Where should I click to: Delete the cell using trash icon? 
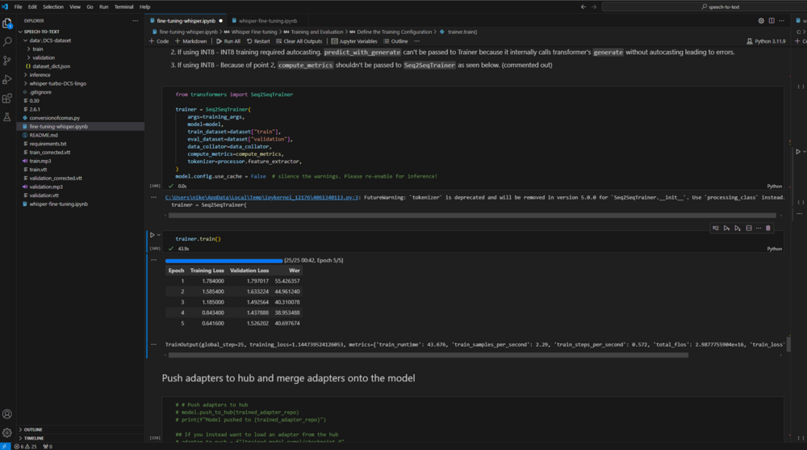coord(767,229)
